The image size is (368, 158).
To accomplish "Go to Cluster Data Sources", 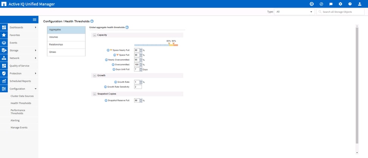I will [x=22, y=96].
